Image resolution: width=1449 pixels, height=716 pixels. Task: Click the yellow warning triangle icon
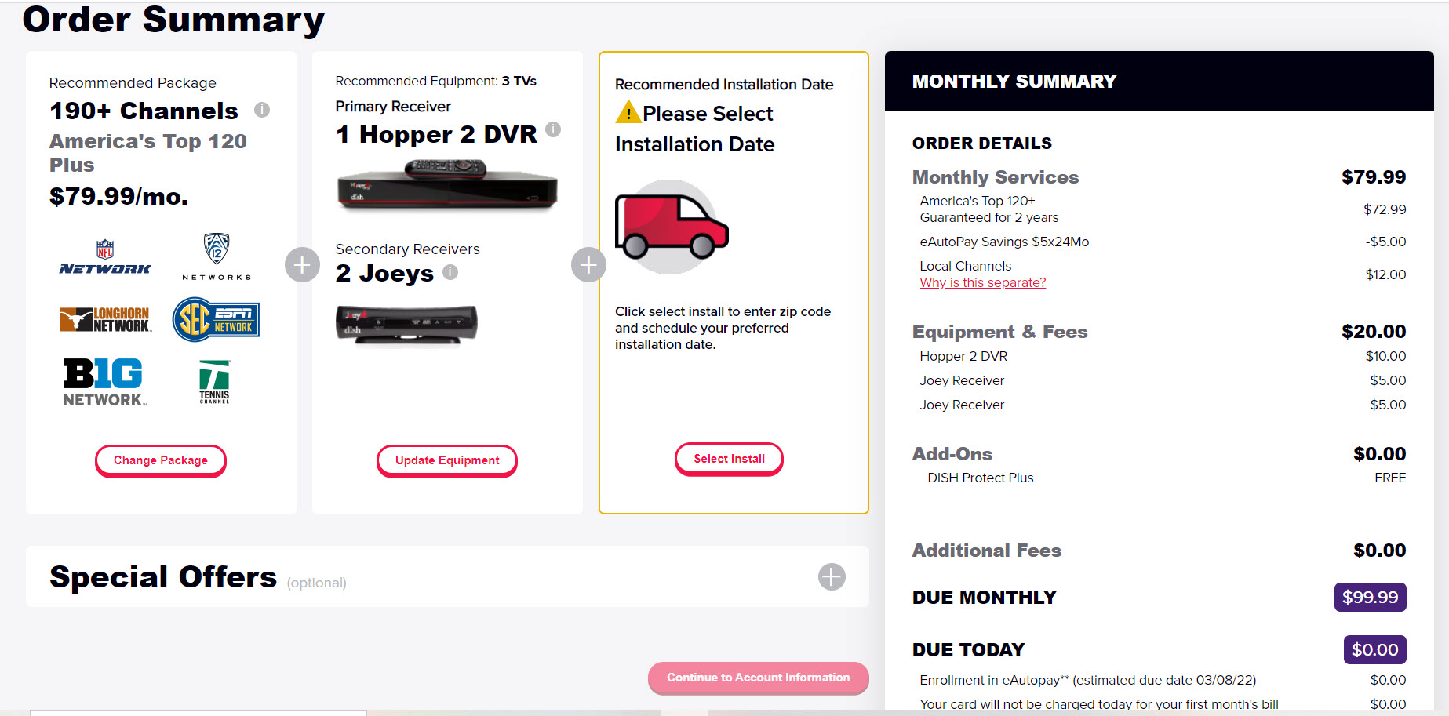point(628,113)
